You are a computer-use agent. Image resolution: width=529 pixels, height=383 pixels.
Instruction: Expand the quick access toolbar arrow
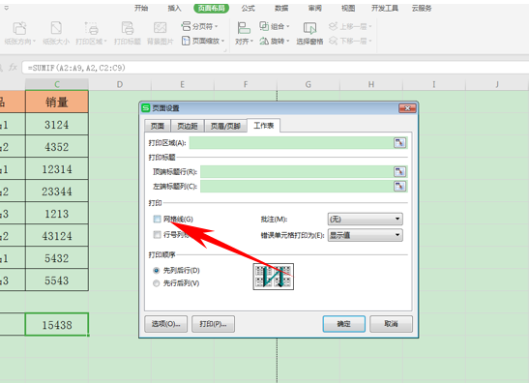6,8
